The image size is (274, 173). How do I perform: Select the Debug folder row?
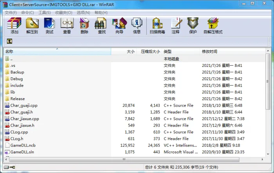tap(134, 79)
